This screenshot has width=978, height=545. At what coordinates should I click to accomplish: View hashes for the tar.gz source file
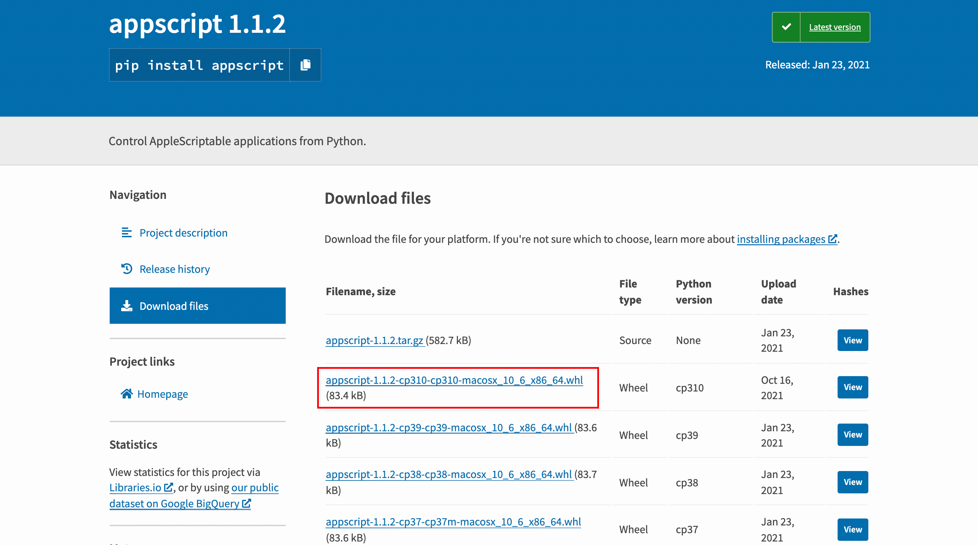[853, 340]
